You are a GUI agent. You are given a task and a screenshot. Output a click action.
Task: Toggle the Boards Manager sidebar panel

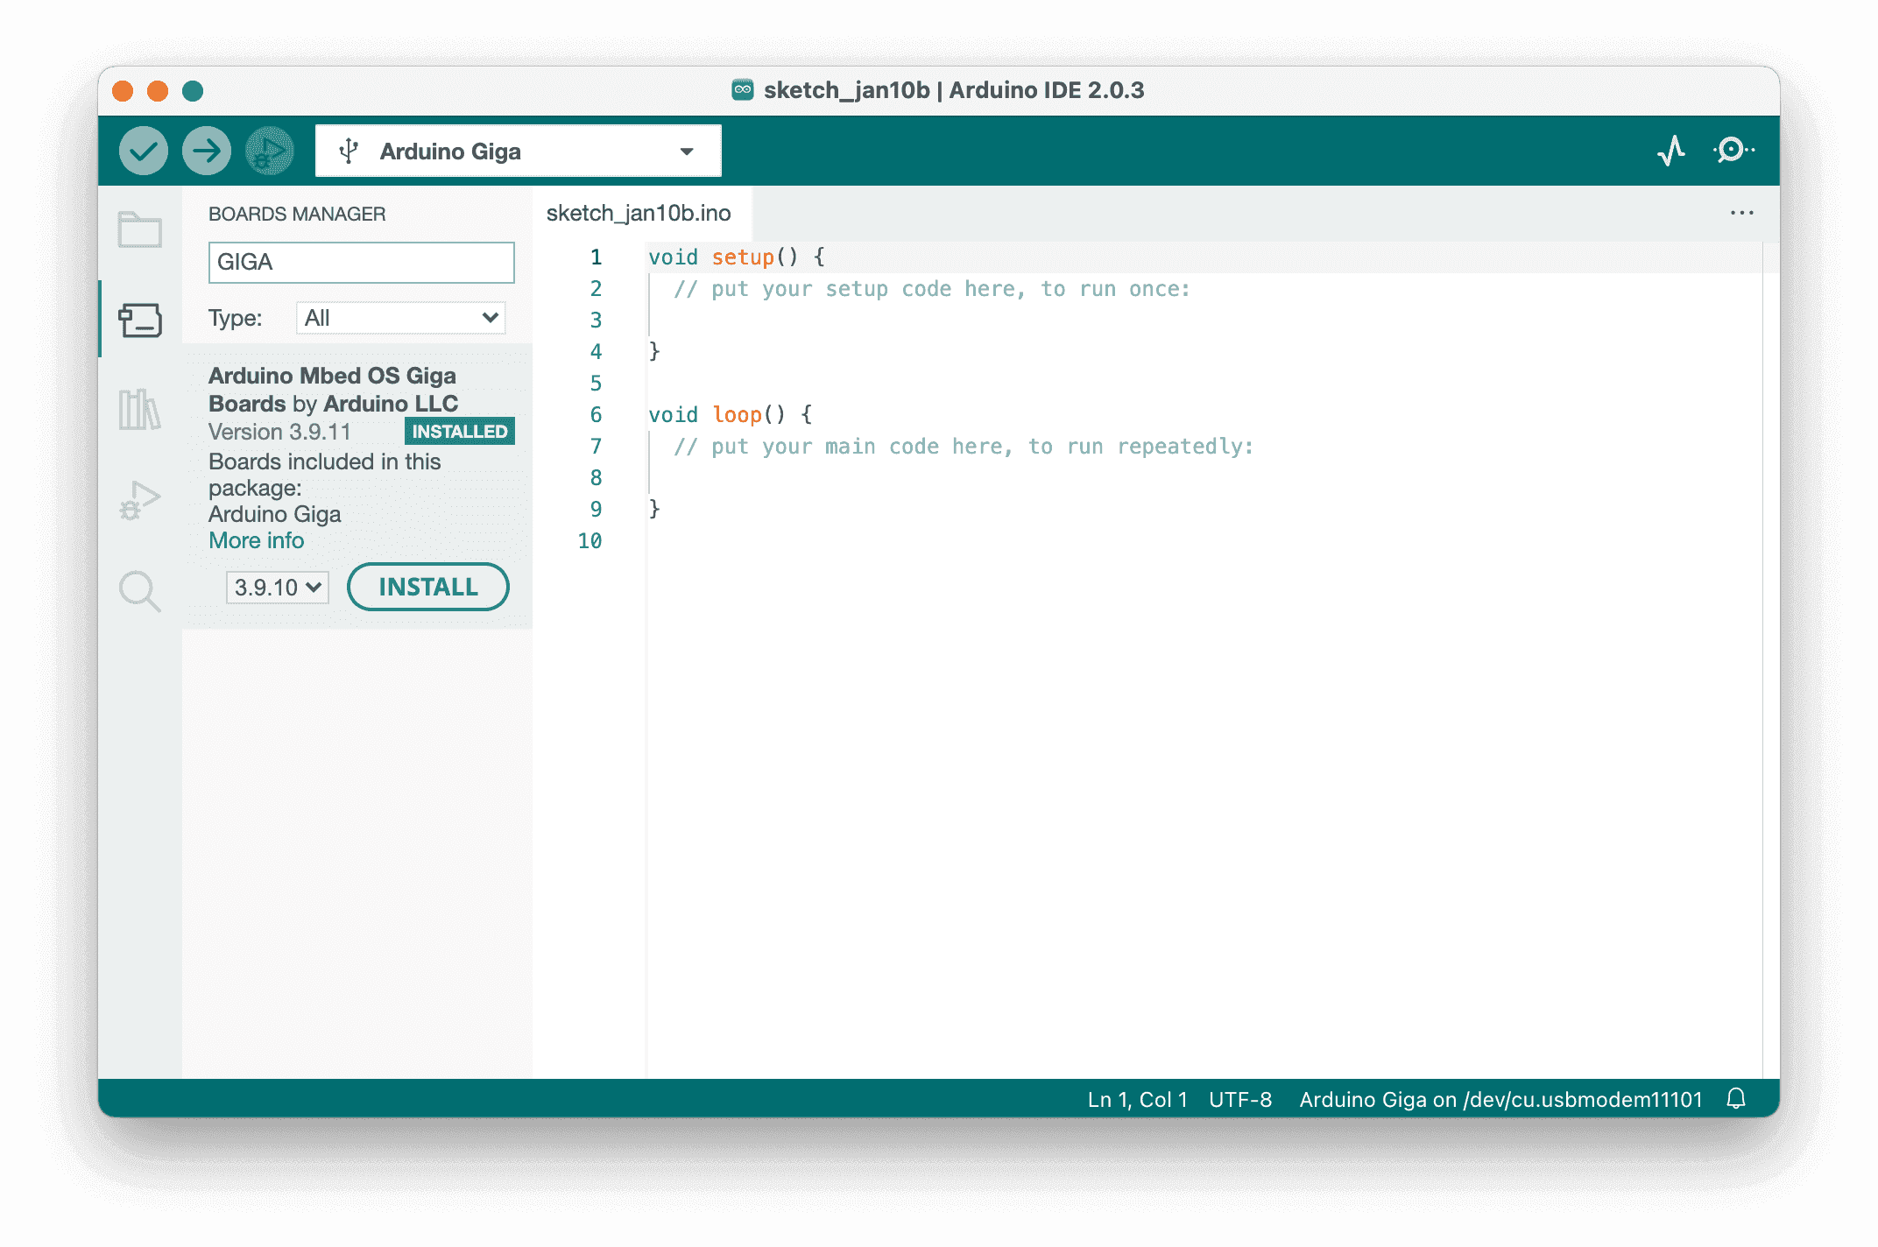(x=140, y=321)
